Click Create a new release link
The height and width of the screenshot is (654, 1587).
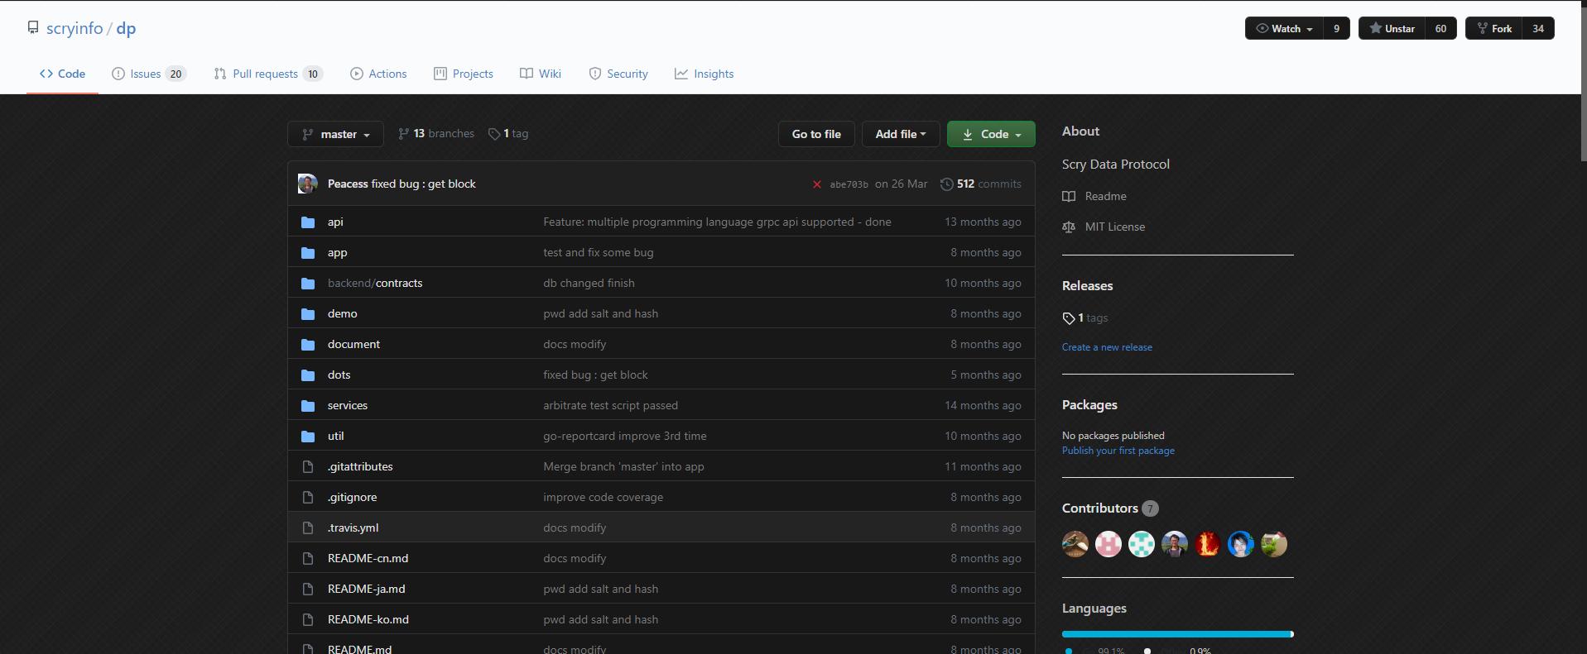1107,347
